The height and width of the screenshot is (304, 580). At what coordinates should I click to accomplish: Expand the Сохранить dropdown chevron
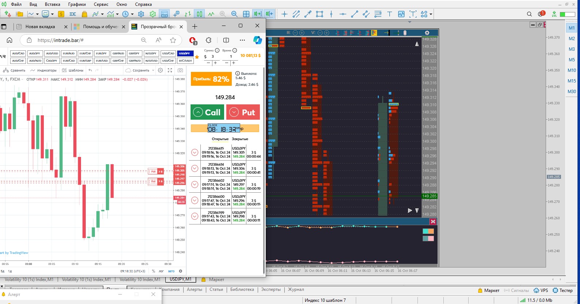[153, 70]
